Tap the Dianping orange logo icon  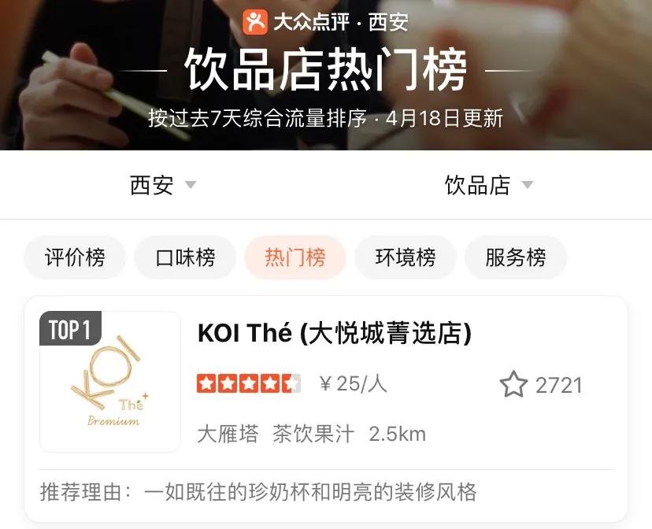click(x=255, y=21)
